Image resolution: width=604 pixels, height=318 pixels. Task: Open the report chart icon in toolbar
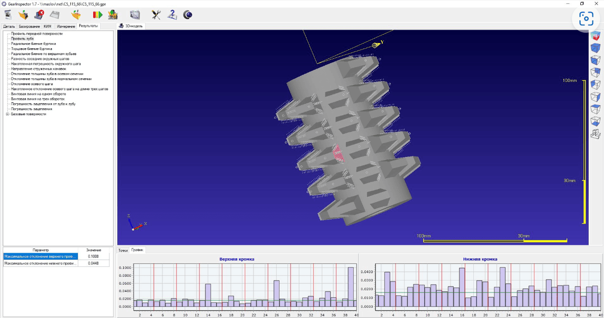[x=135, y=15]
